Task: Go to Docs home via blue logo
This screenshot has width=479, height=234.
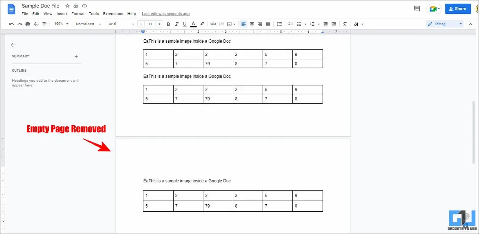Action: coord(11,9)
